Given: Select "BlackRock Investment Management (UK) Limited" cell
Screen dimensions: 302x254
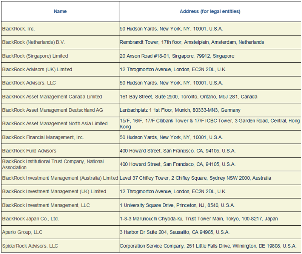Looking at the screenshot, I should (x=60, y=191).
